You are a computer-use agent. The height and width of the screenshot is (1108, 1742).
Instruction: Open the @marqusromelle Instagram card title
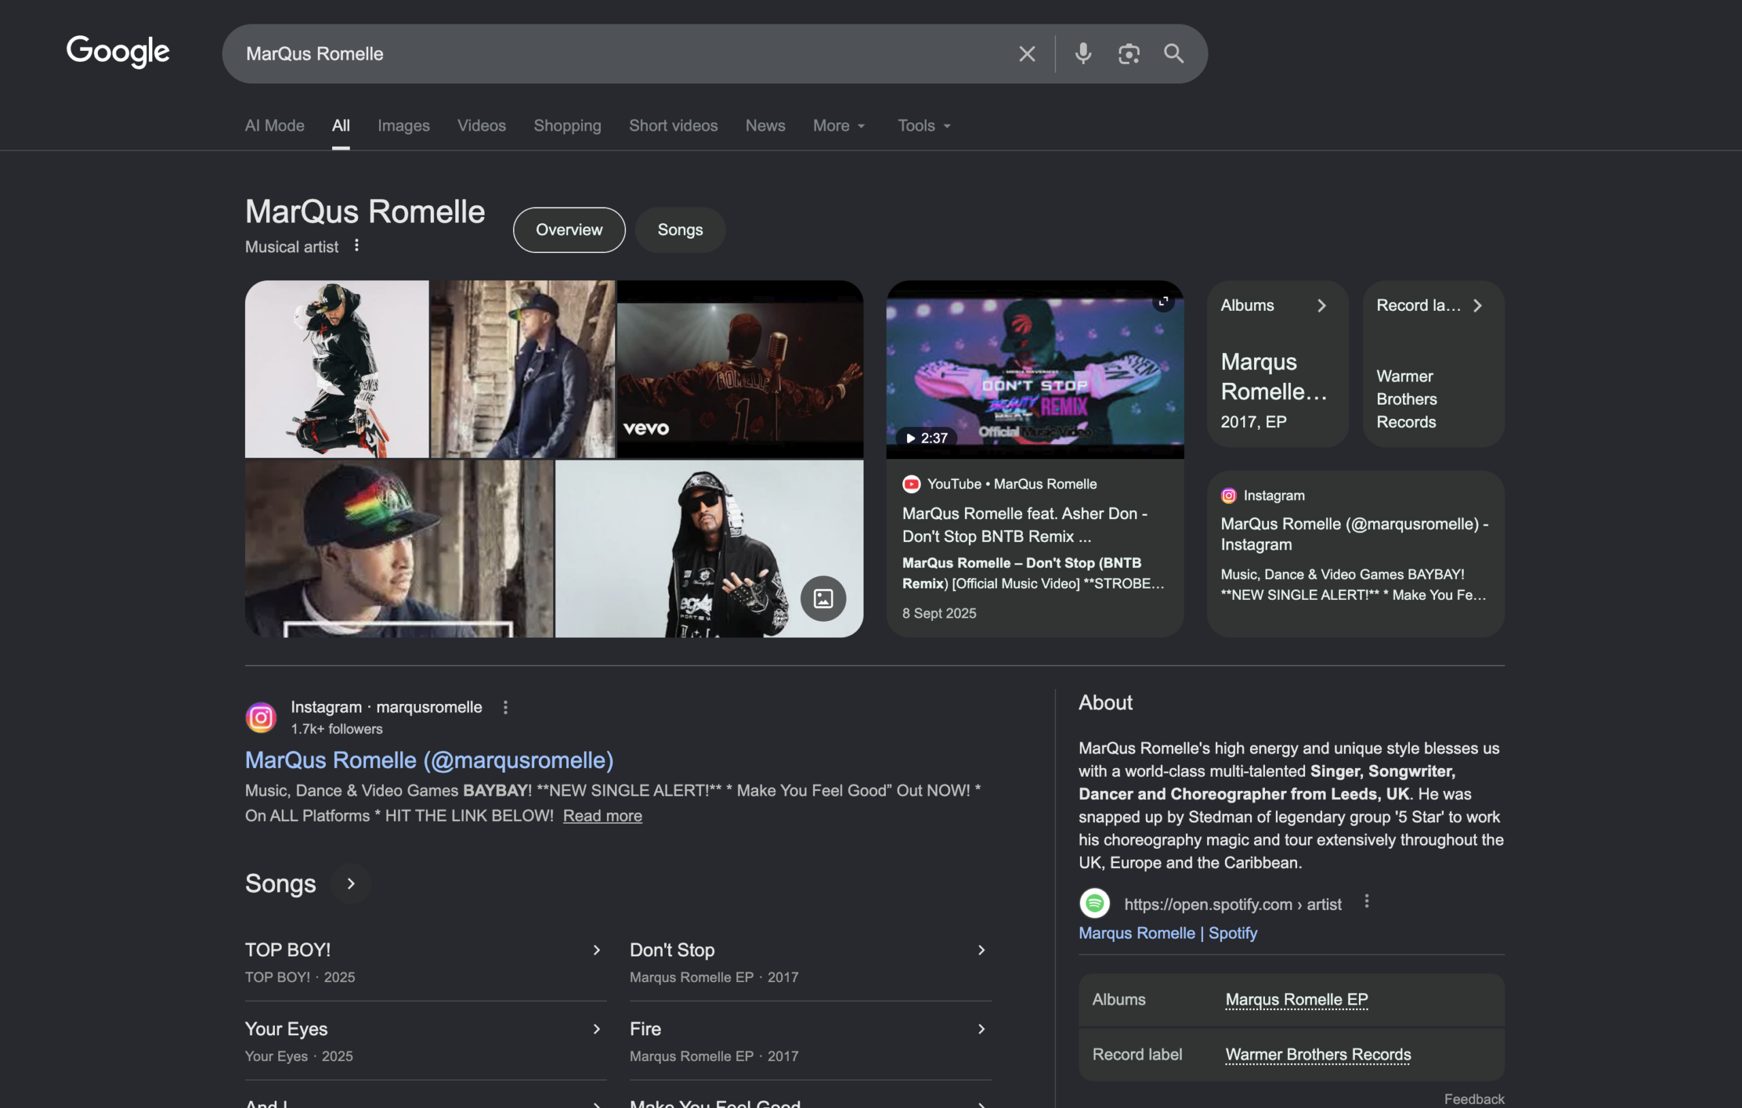(1355, 535)
